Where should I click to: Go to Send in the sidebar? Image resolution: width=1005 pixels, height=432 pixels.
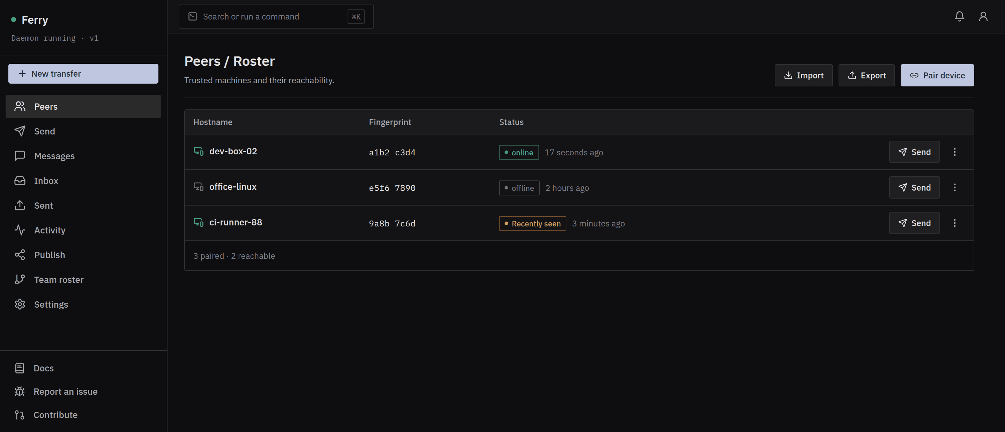[83, 131]
